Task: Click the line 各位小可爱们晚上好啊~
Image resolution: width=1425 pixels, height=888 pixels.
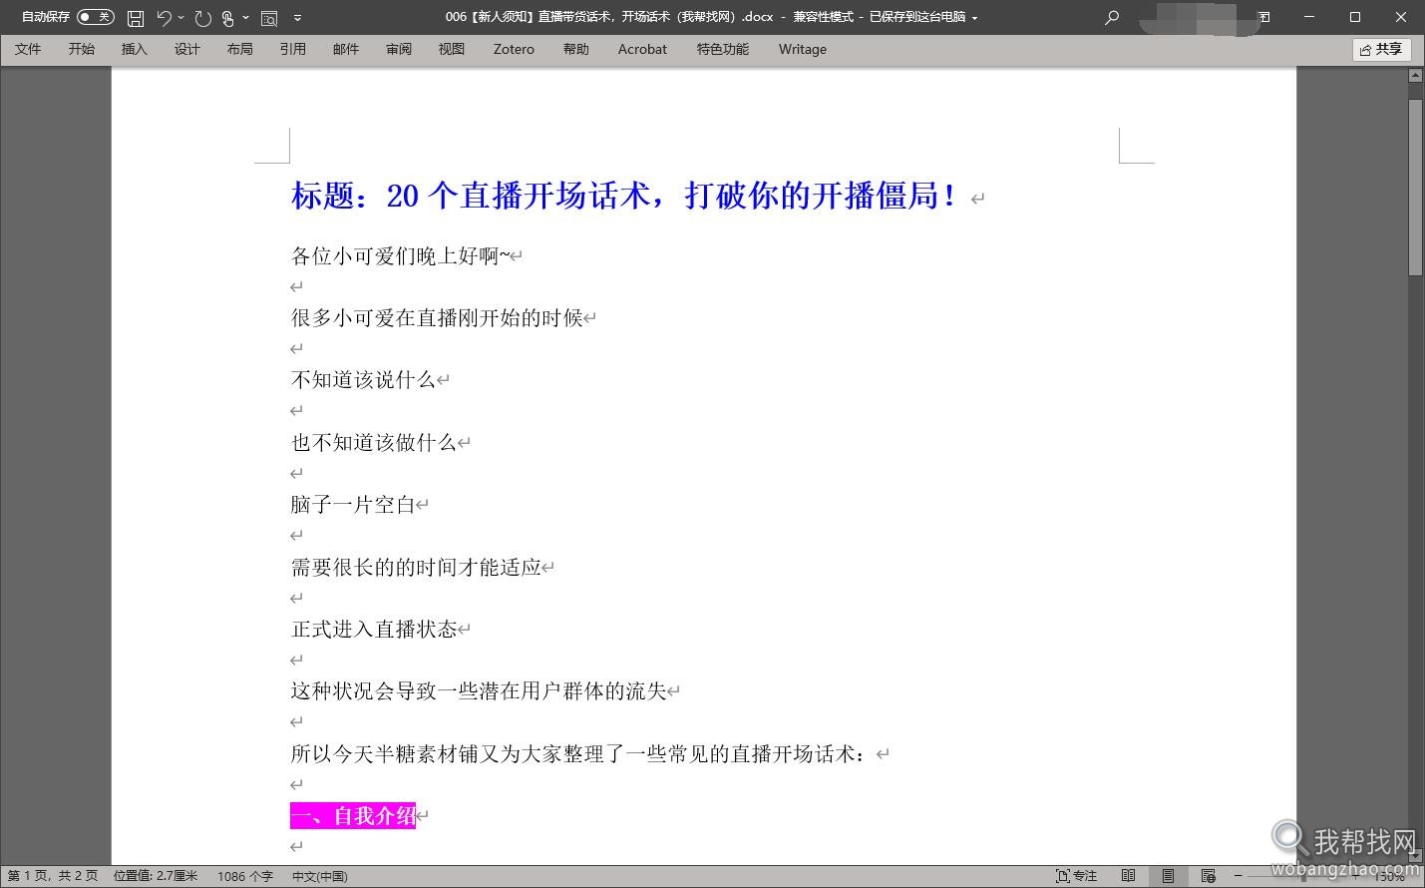Action: click(x=400, y=255)
